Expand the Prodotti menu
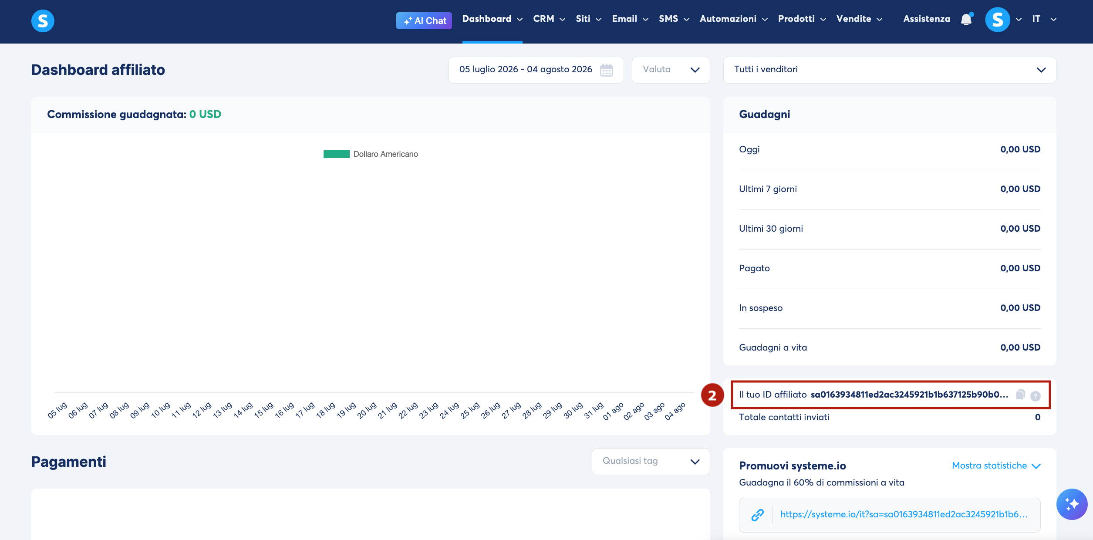Image resolution: width=1093 pixels, height=540 pixels. (x=802, y=19)
